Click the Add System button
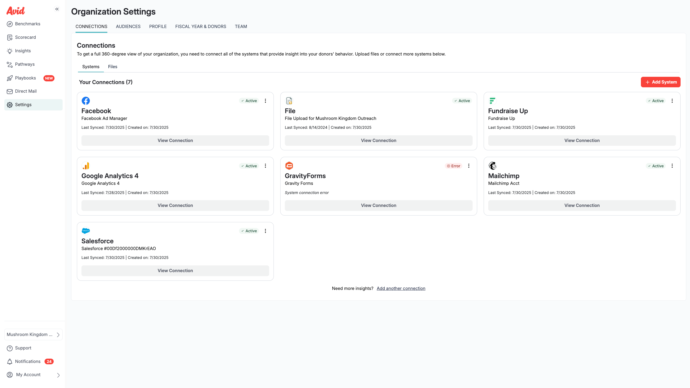 pos(661,82)
